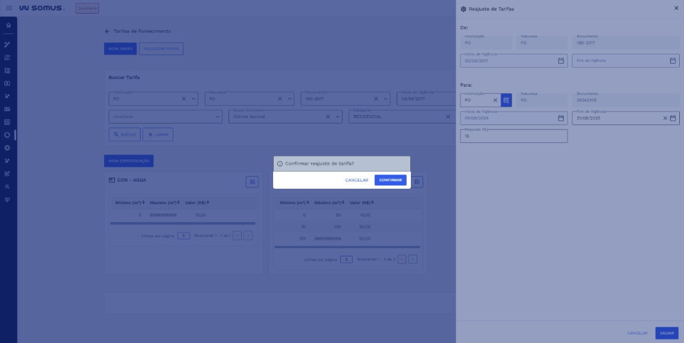Clear the Fim de Vigência date 31/08/2025
684x343 pixels.
pyautogui.click(x=665, y=118)
